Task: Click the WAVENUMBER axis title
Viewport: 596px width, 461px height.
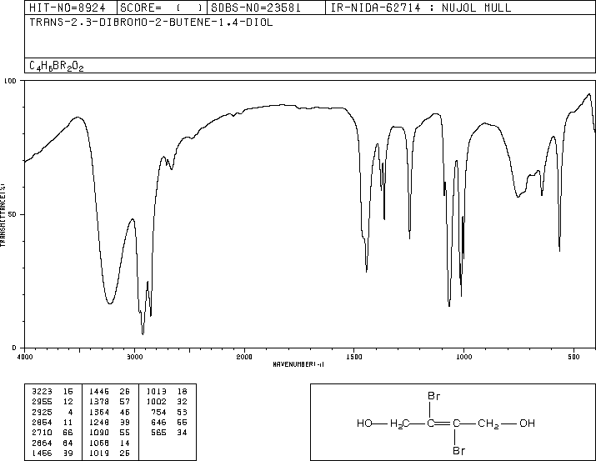Action: pyautogui.click(x=298, y=364)
